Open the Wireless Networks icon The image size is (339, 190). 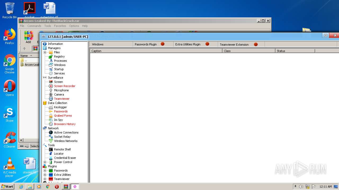[51, 141]
